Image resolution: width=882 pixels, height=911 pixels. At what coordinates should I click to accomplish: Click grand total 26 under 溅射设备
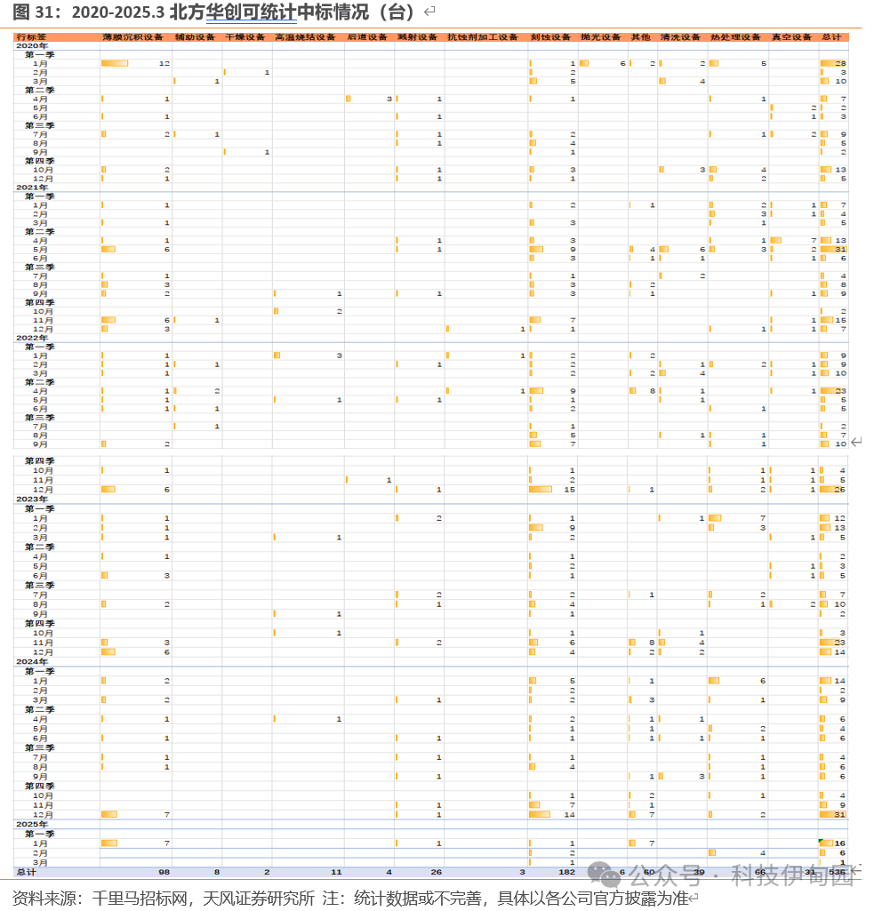click(437, 872)
